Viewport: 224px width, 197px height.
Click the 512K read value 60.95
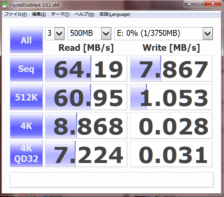click(86, 97)
